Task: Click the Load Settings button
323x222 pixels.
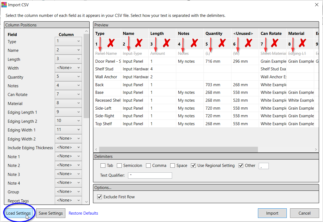Action: tap(18, 213)
